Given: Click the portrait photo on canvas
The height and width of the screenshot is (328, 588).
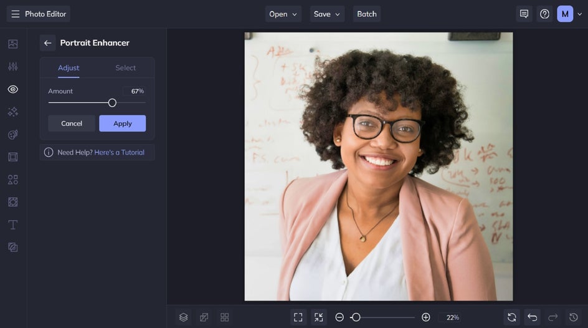Looking at the screenshot, I should [379, 166].
